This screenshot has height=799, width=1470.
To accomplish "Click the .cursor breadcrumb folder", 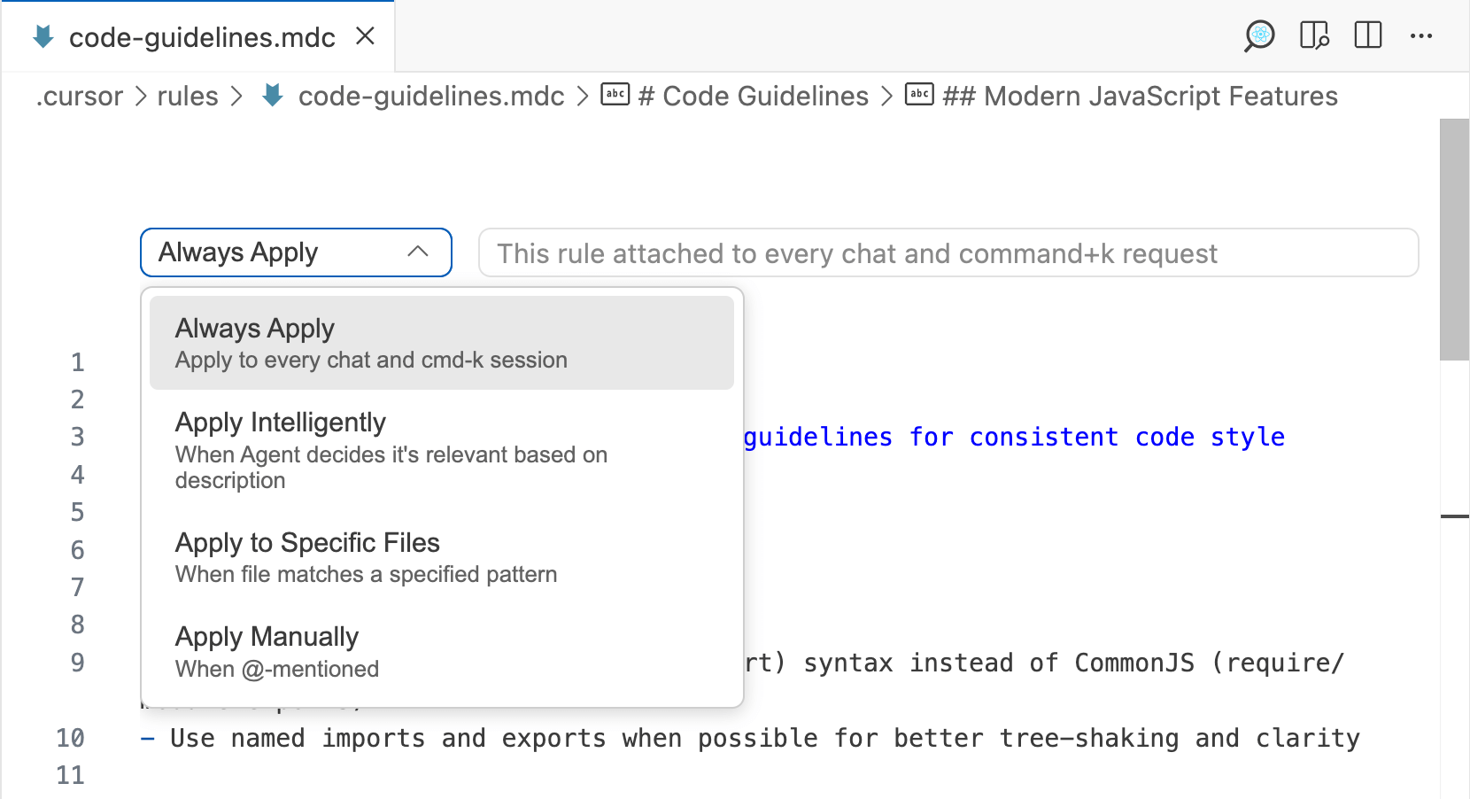I will (x=80, y=96).
